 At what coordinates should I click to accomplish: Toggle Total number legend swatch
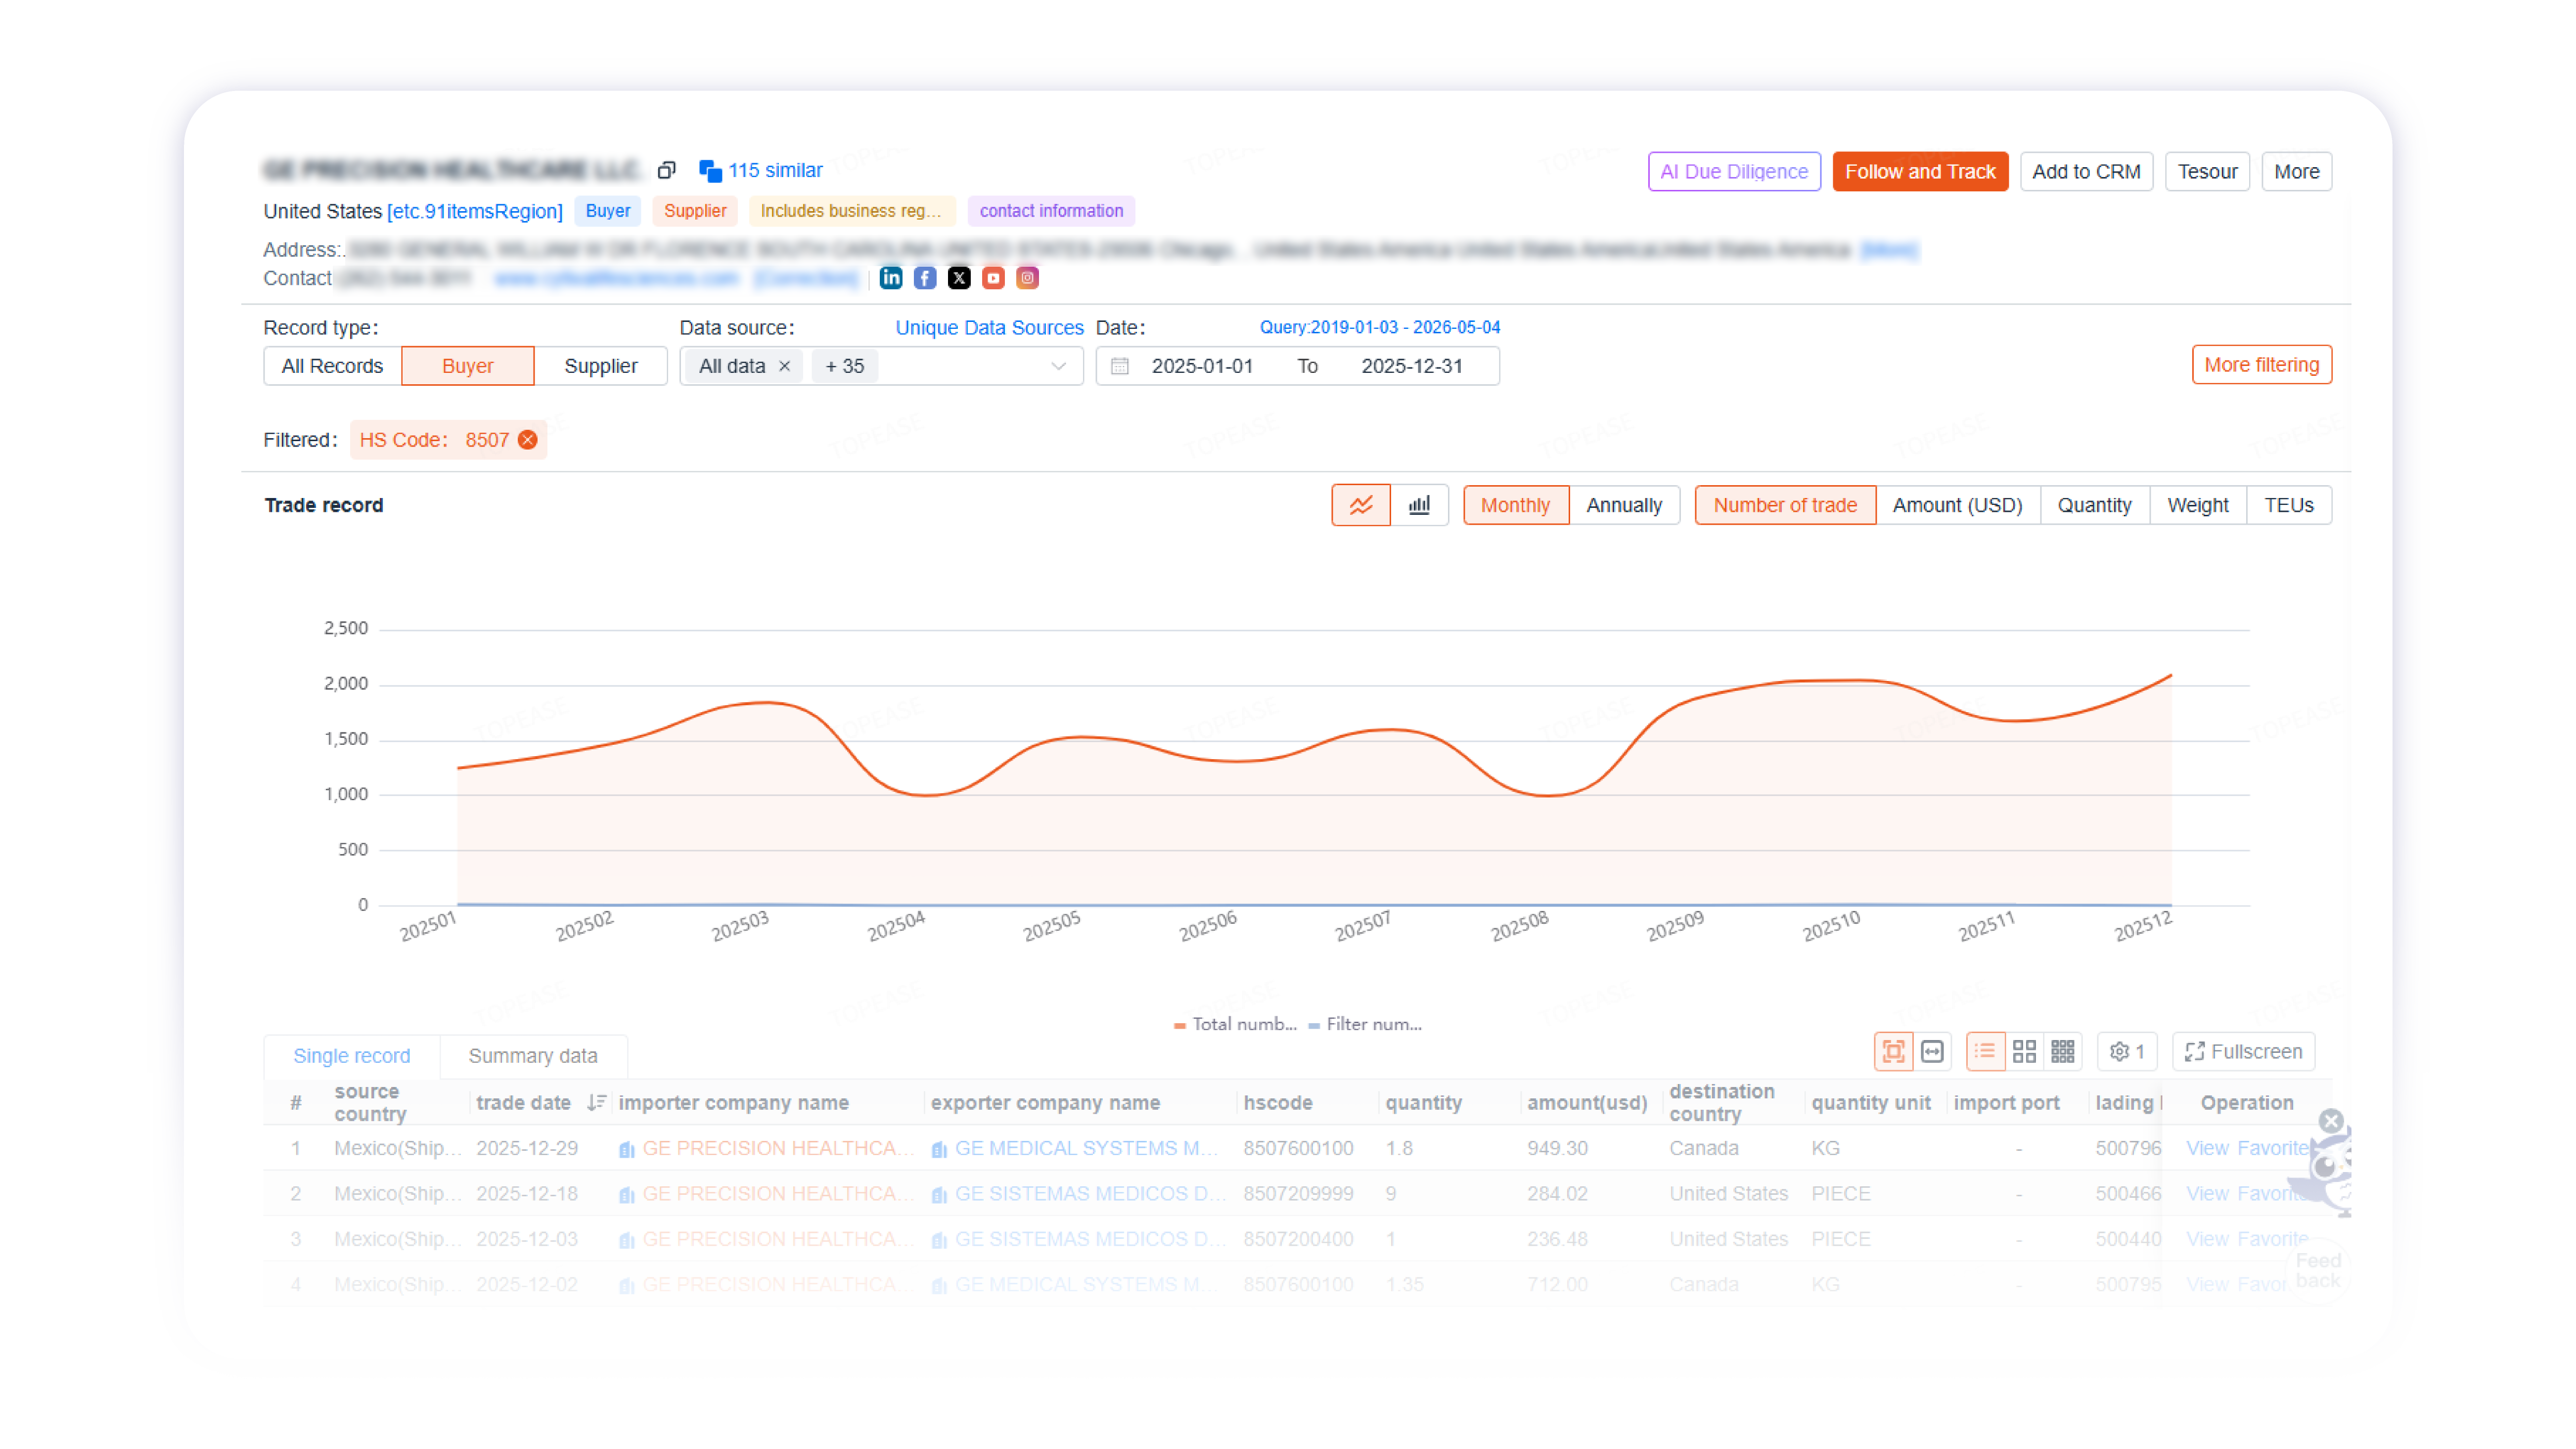click(1180, 1025)
